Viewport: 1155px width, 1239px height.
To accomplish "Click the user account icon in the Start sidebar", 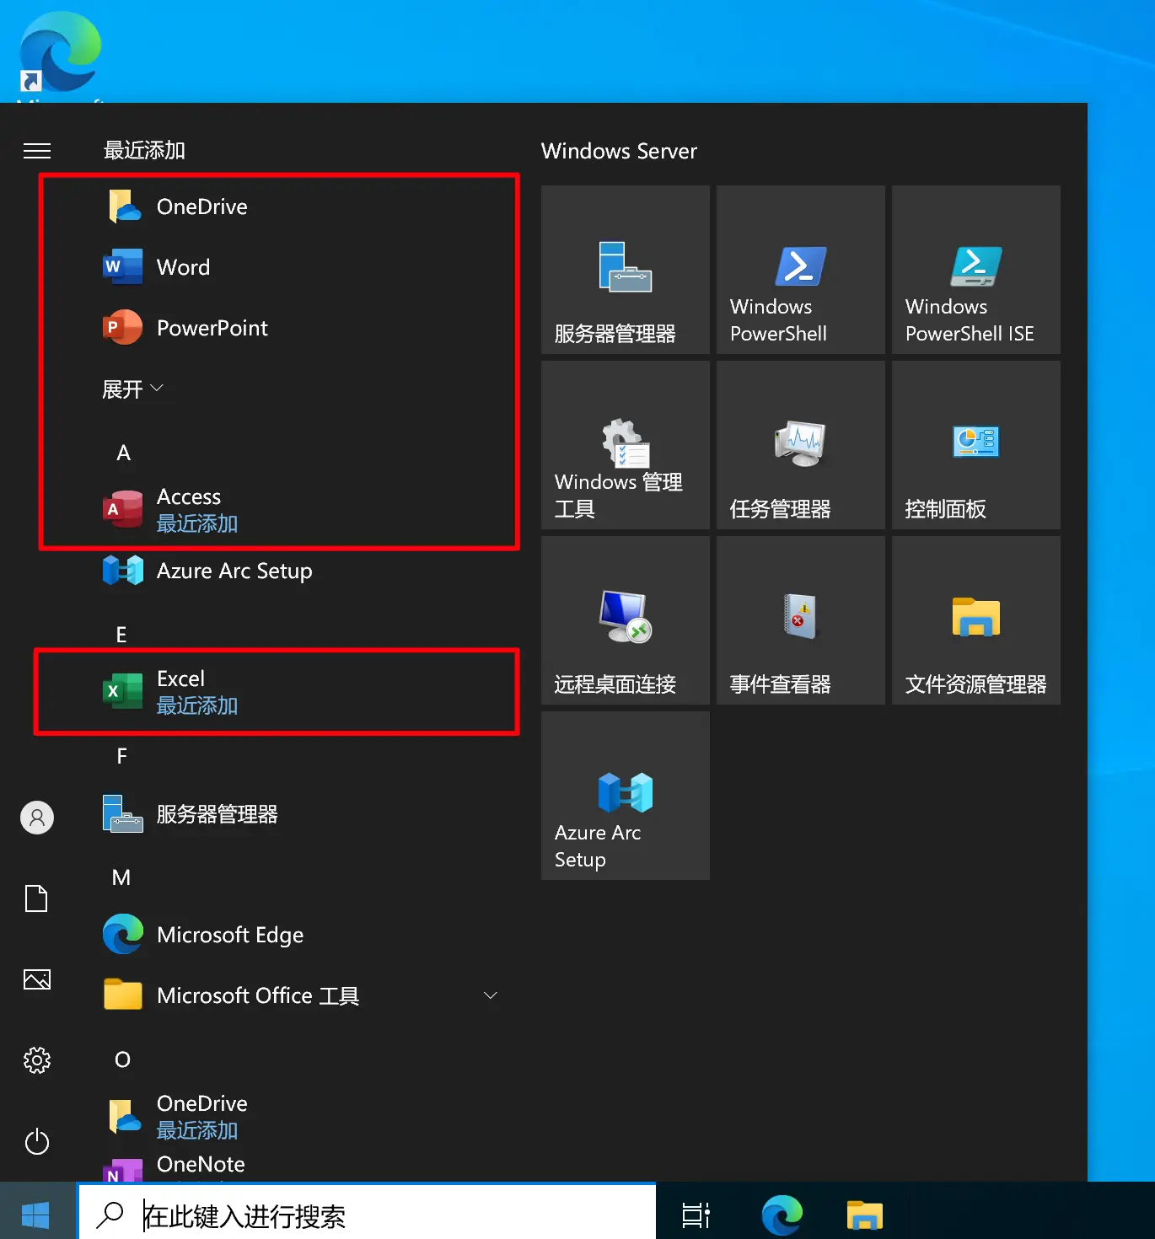I will pyautogui.click(x=37, y=818).
